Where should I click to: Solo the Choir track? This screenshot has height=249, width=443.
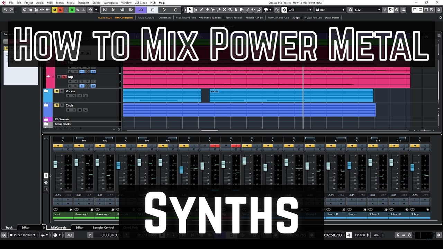point(62,105)
